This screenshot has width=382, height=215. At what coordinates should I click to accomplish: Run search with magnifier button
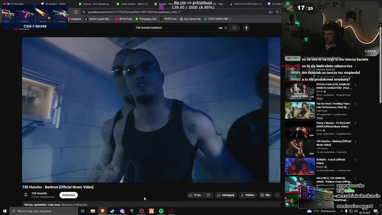tap(234, 28)
